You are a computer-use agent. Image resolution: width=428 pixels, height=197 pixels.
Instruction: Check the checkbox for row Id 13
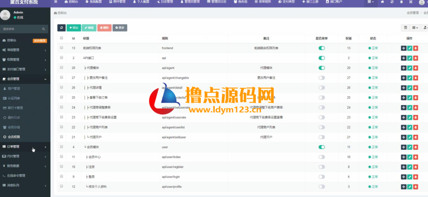click(61, 48)
